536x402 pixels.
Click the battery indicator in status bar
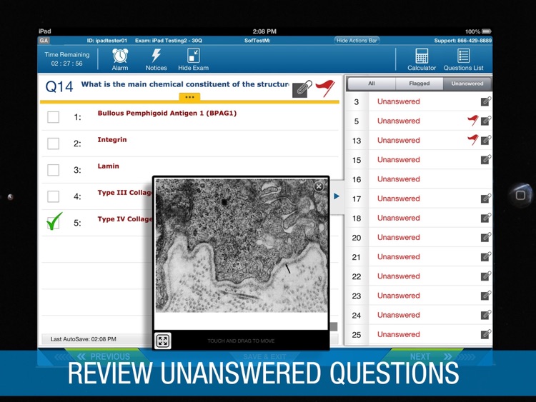(x=487, y=31)
